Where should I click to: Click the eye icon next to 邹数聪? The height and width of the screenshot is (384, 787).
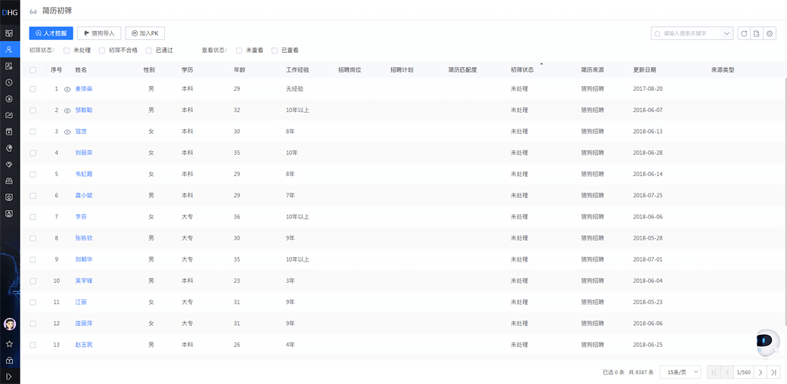(x=67, y=110)
